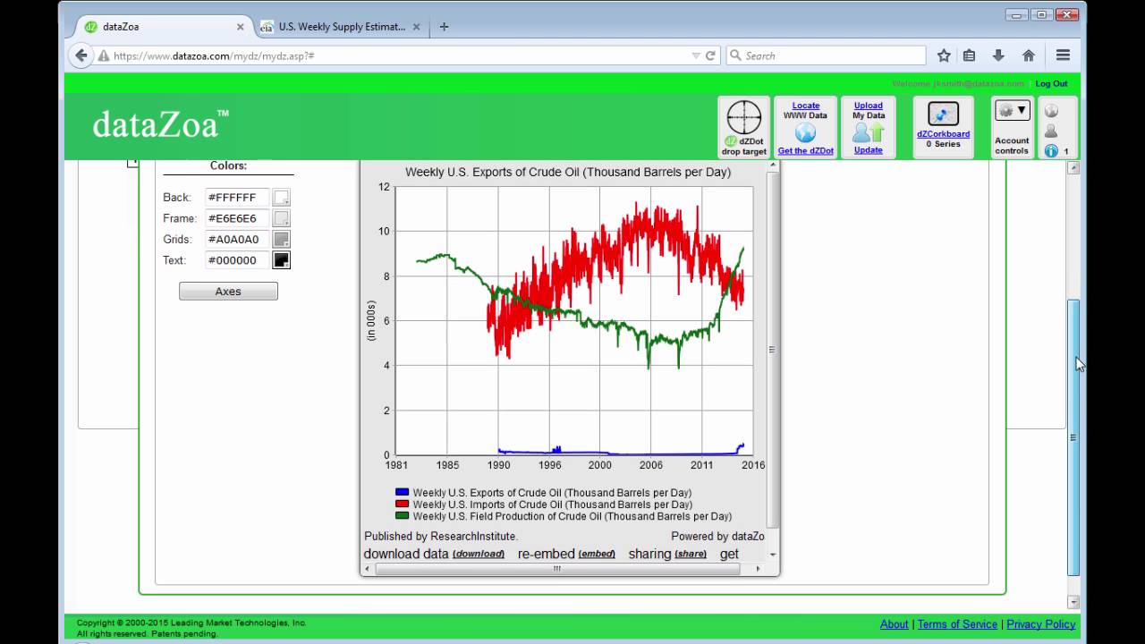The width and height of the screenshot is (1145, 644).
Task: Open the Back color swatch picker
Action: [x=281, y=198]
